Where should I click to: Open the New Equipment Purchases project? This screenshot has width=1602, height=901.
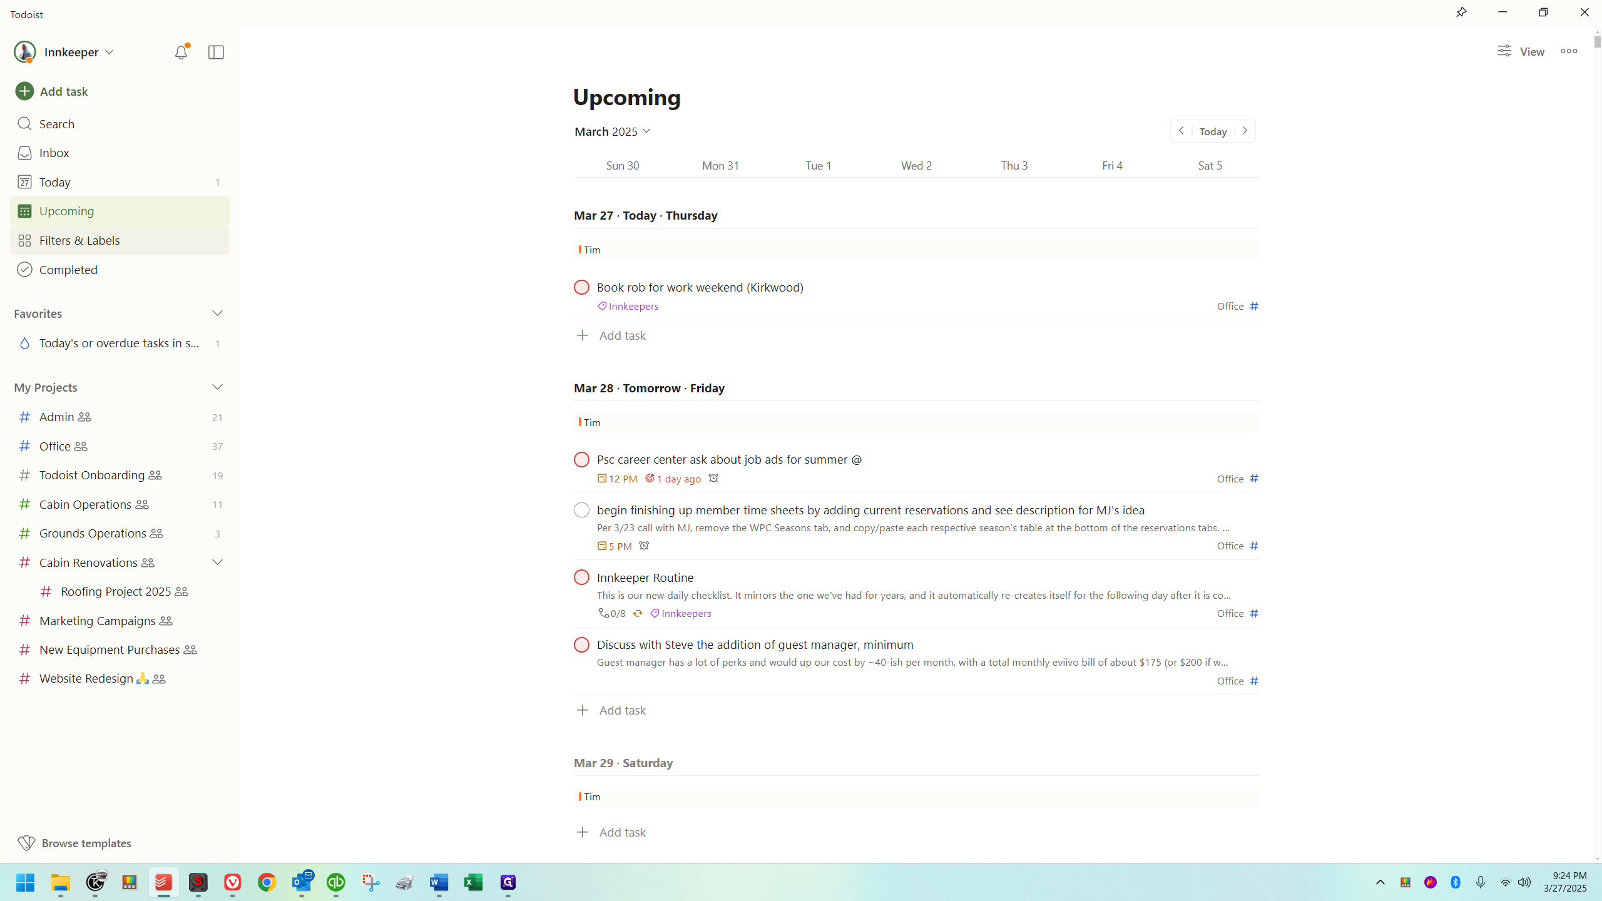click(x=120, y=649)
